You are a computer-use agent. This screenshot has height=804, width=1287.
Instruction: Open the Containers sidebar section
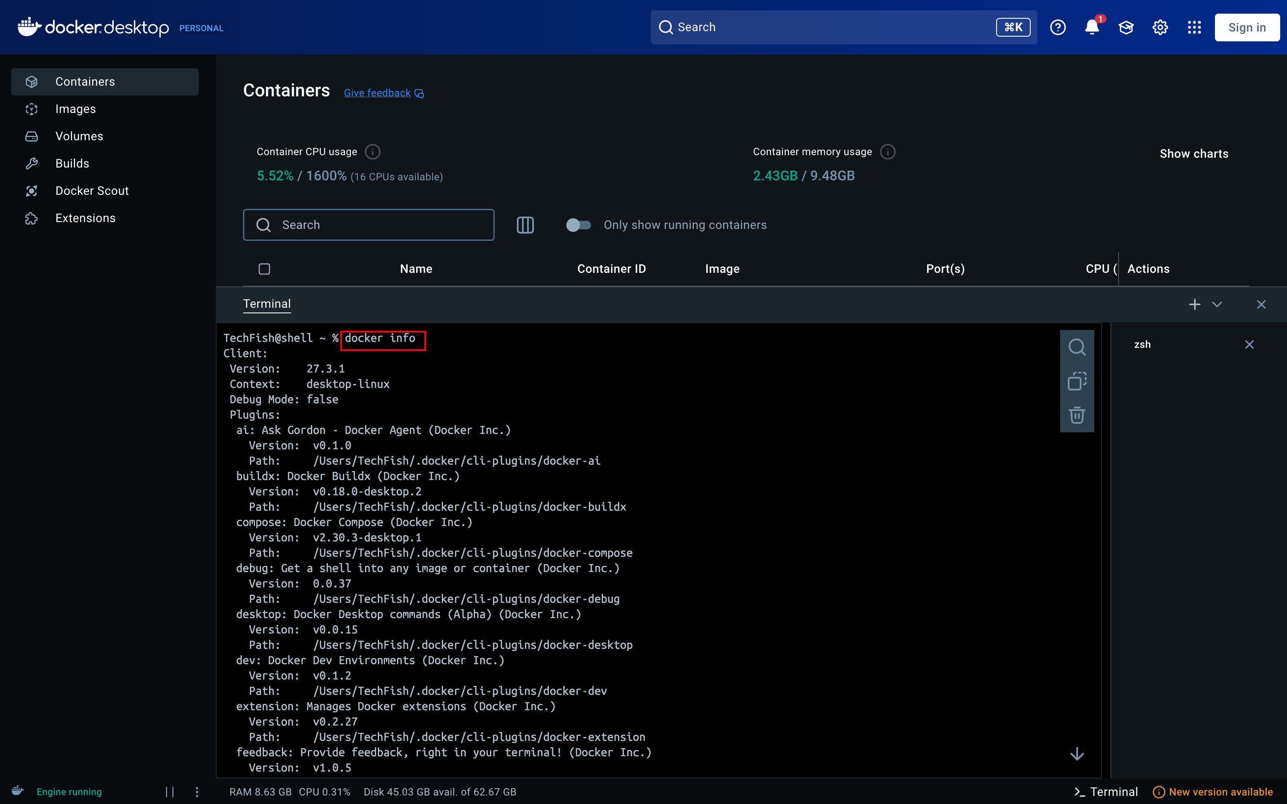[x=105, y=81]
